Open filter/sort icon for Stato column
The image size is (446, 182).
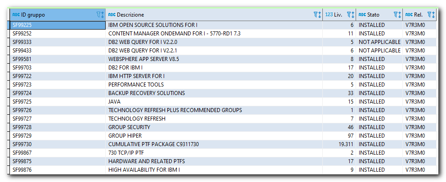pyautogui.click(x=397, y=15)
